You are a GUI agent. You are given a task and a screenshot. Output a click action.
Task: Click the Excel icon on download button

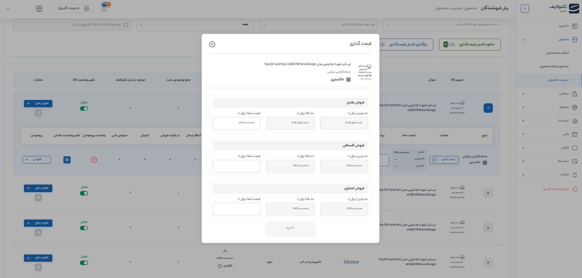(x=446, y=44)
